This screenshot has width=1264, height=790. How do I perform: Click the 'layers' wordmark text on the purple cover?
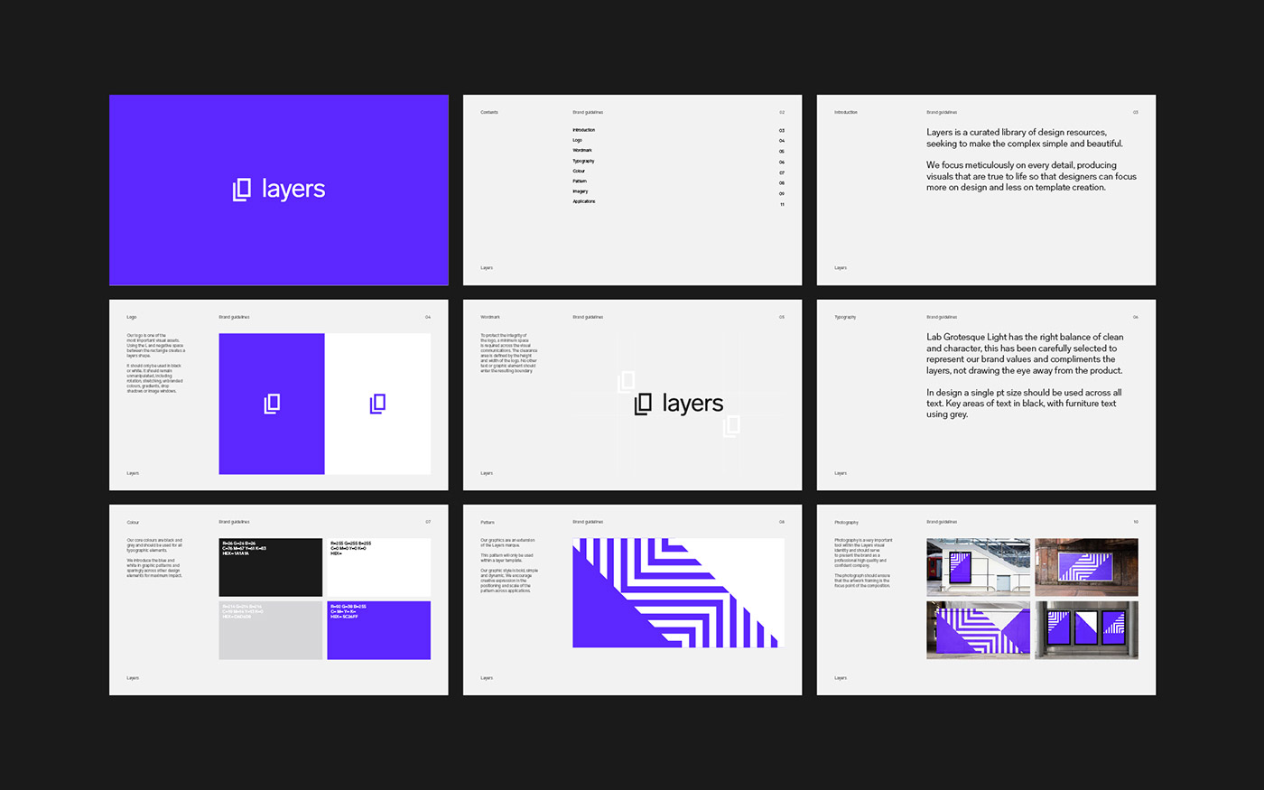click(x=293, y=190)
